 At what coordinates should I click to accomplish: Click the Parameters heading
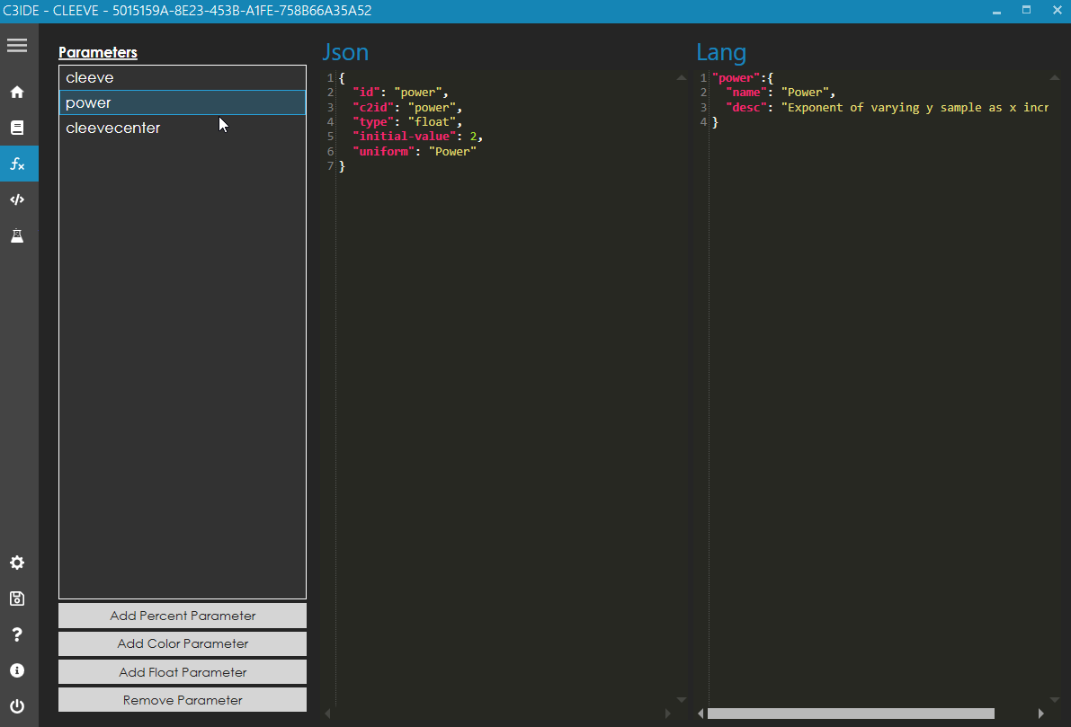coord(98,52)
